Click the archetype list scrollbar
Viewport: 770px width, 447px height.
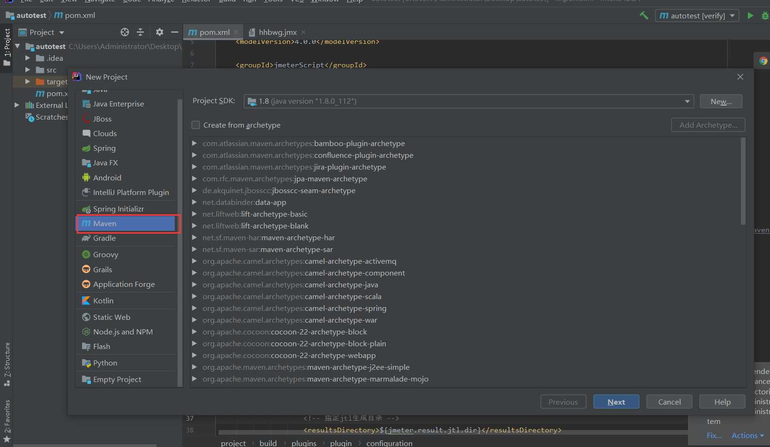pyautogui.click(x=743, y=181)
